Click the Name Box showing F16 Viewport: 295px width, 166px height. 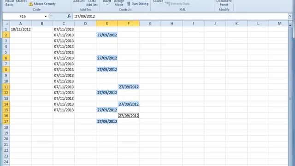pos(23,17)
